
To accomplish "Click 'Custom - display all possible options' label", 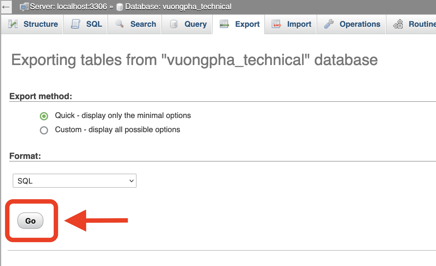I will pyautogui.click(x=117, y=130).
